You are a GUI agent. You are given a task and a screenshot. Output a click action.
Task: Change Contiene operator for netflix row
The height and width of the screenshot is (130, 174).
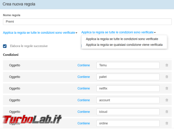click(x=84, y=88)
